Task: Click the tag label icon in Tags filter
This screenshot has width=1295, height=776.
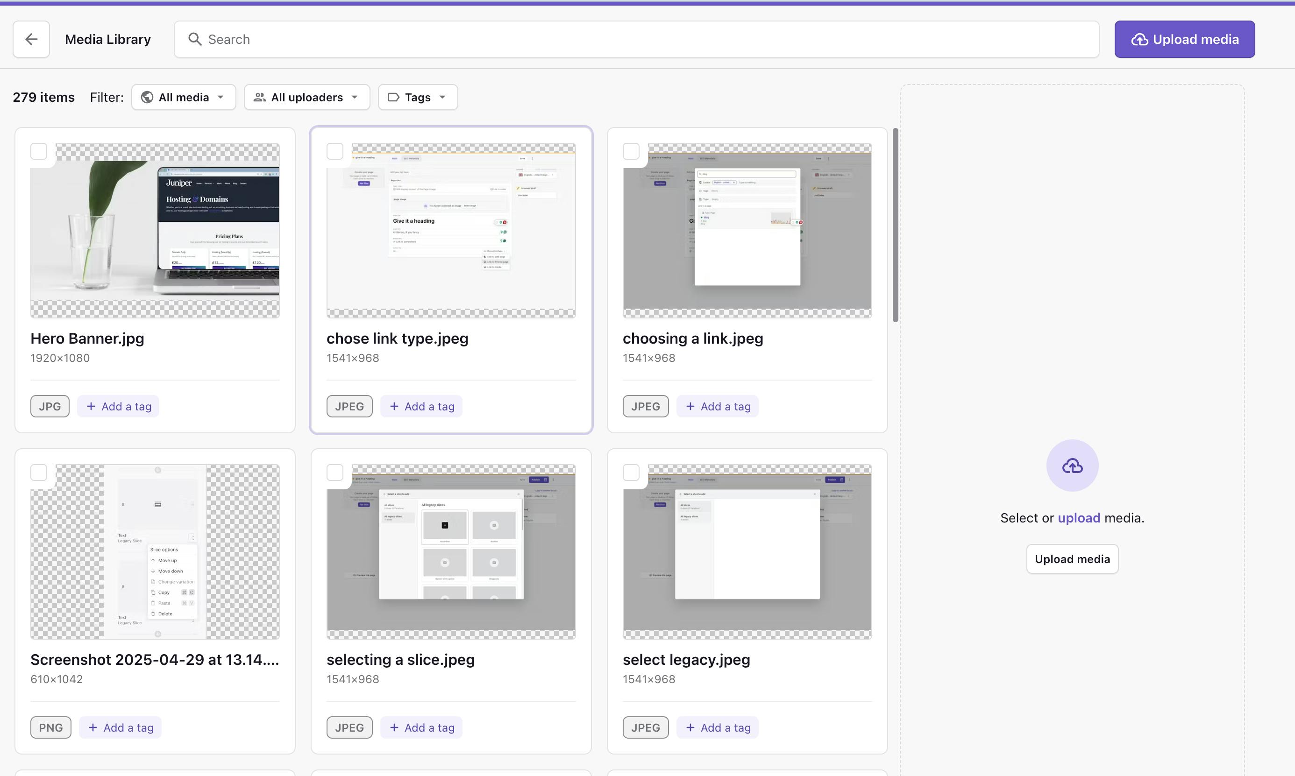Action: [393, 97]
